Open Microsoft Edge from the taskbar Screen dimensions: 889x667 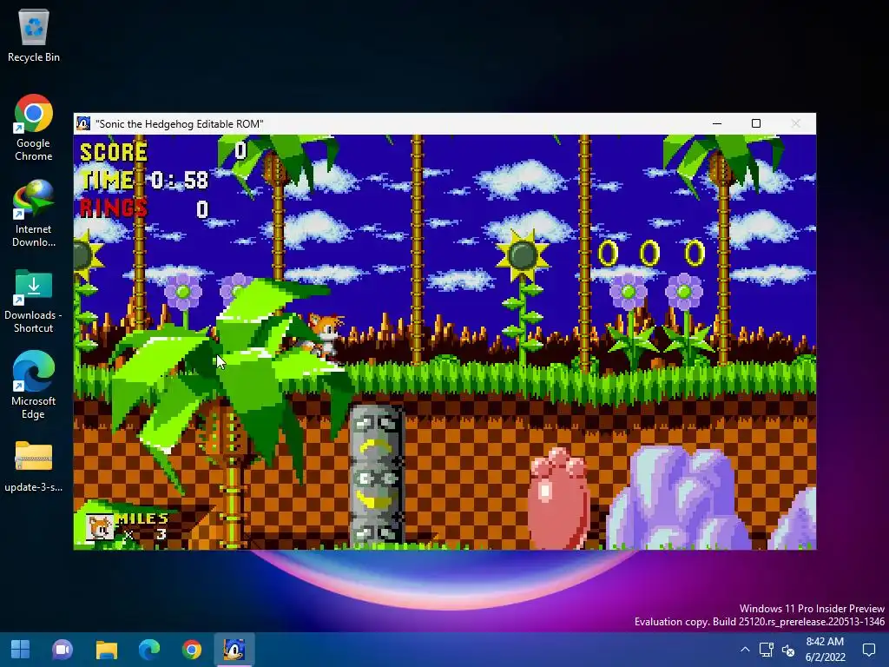coord(149,650)
